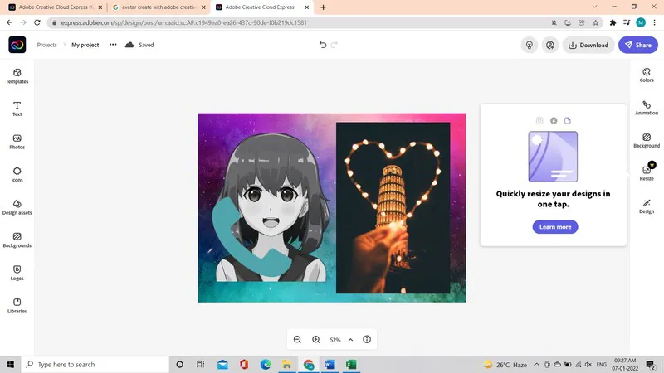This screenshot has height=373, width=664.
Task: Open the Libraries panel
Action: coord(17,305)
